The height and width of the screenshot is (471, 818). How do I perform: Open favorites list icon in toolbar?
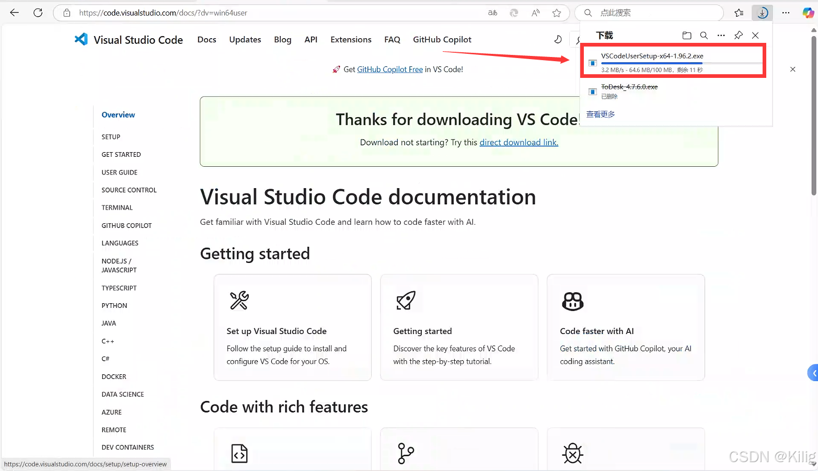[x=739, y=13]
